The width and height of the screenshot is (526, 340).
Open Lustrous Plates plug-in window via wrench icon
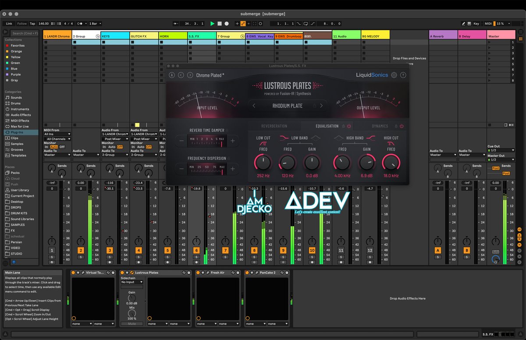coord(132,273)
